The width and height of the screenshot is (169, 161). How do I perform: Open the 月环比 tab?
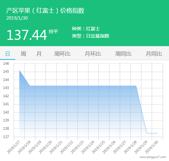[x=93, y=54]
